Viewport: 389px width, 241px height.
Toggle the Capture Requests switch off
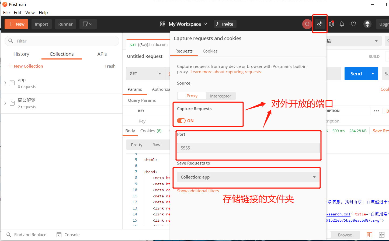[x=181, y=121]
